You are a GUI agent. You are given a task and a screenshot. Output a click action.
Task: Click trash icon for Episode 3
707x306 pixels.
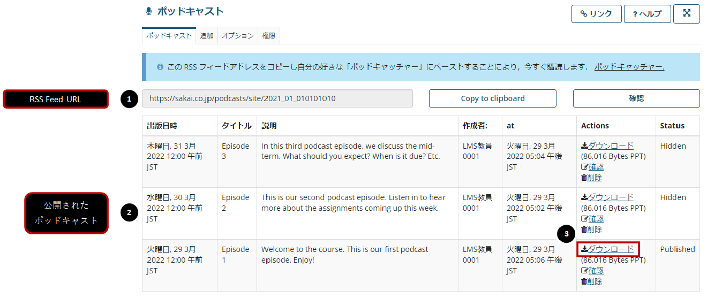coord(584,178)
